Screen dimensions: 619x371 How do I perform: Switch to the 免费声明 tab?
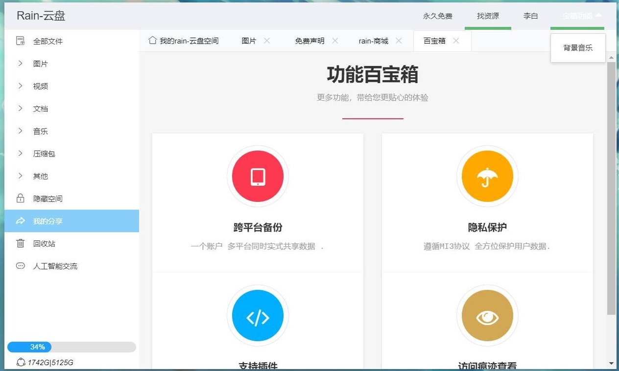[309, 41]
